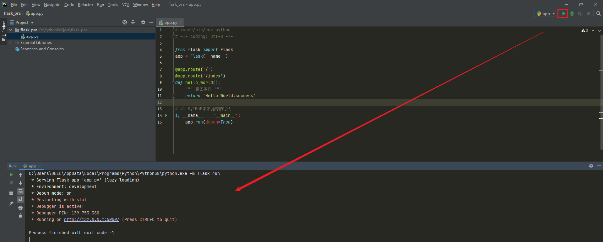Open the Refactor menu

85,4
